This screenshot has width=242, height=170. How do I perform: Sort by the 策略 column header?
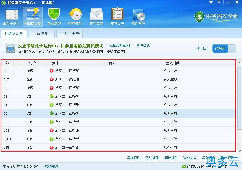coord(75,63)
